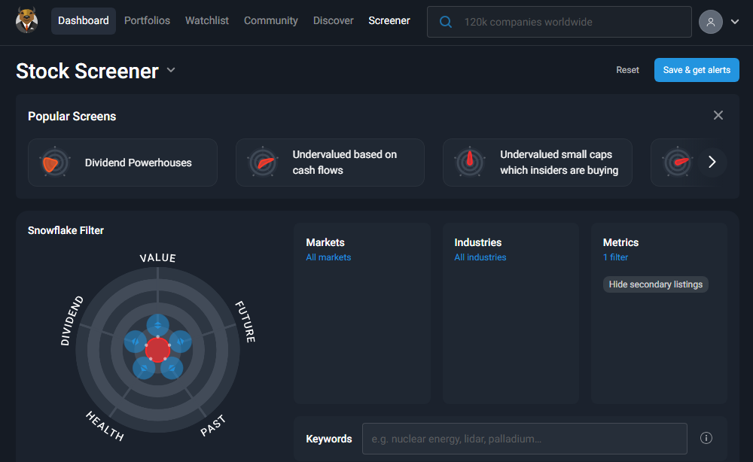Click the Dividend Powerhouses gauge icon
The image size is (753, 462).
tap(53, 162)
